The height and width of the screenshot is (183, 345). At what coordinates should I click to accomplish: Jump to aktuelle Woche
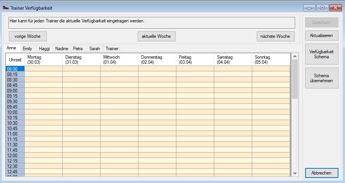click(x=156, y=36)
